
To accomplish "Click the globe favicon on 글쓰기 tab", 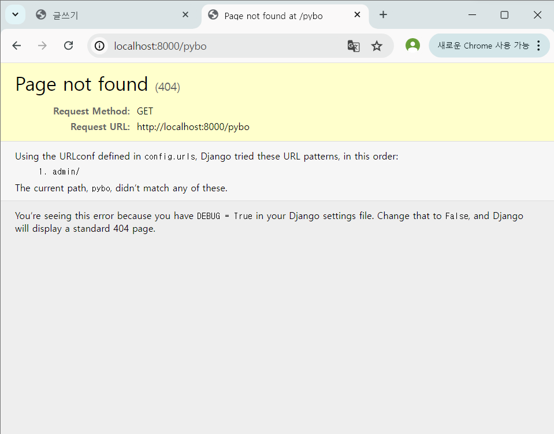I will pos(41,14).
